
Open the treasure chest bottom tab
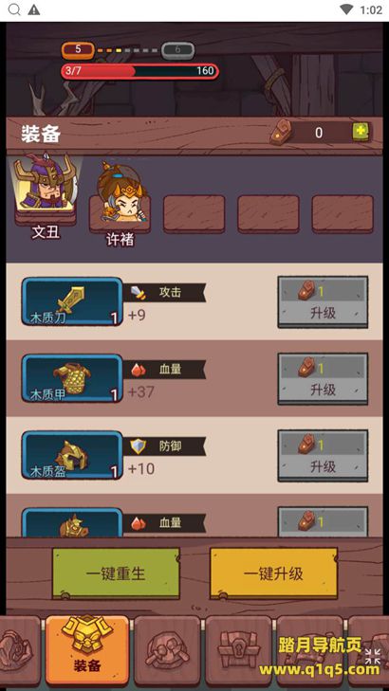pos(238,650)
